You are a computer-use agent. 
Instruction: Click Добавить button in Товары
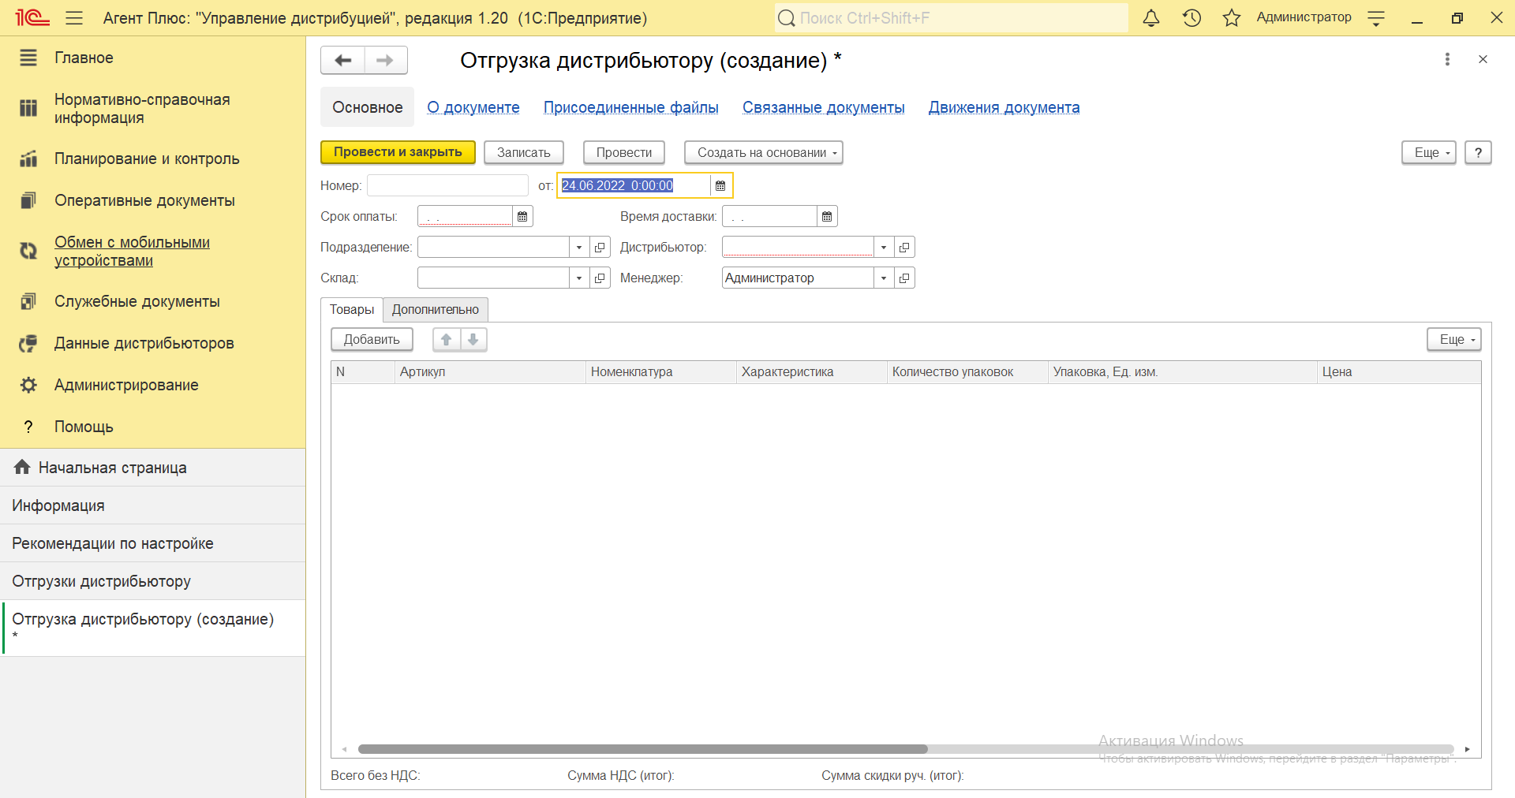(372, 339)
